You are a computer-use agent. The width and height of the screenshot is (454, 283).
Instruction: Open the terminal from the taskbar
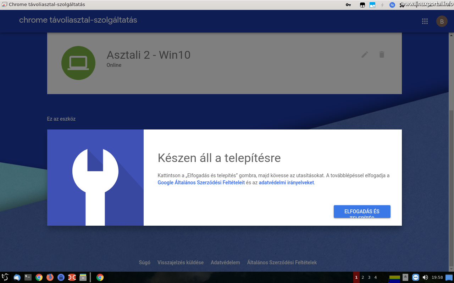28,277
